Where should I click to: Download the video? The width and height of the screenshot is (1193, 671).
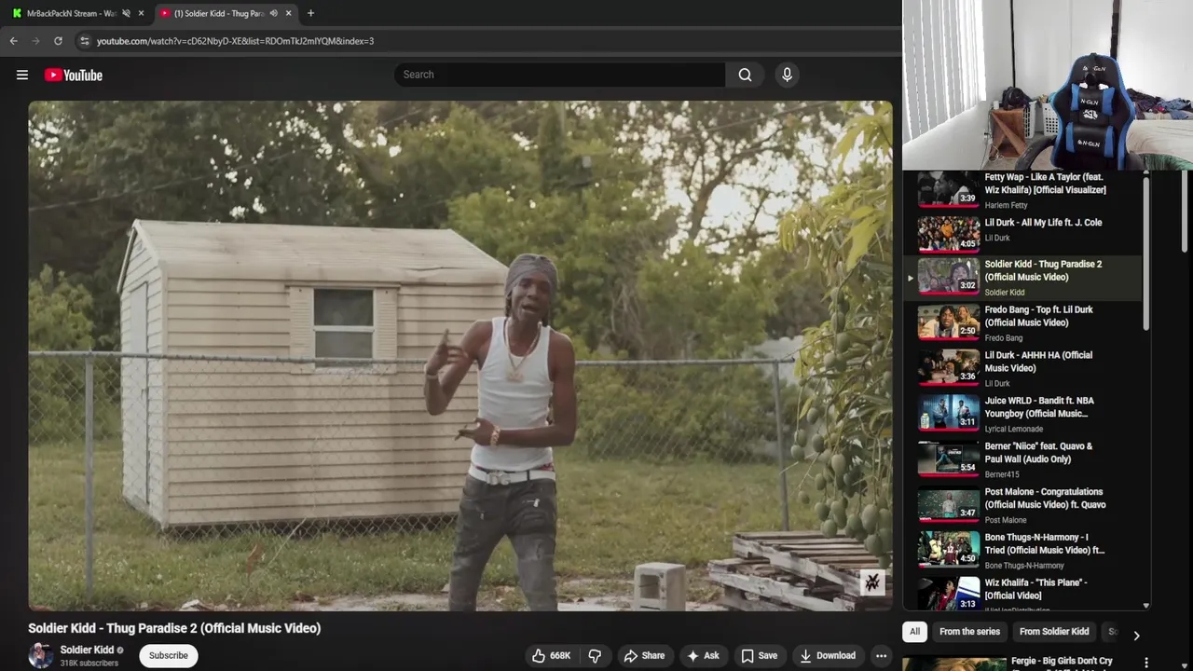point(827,655)
